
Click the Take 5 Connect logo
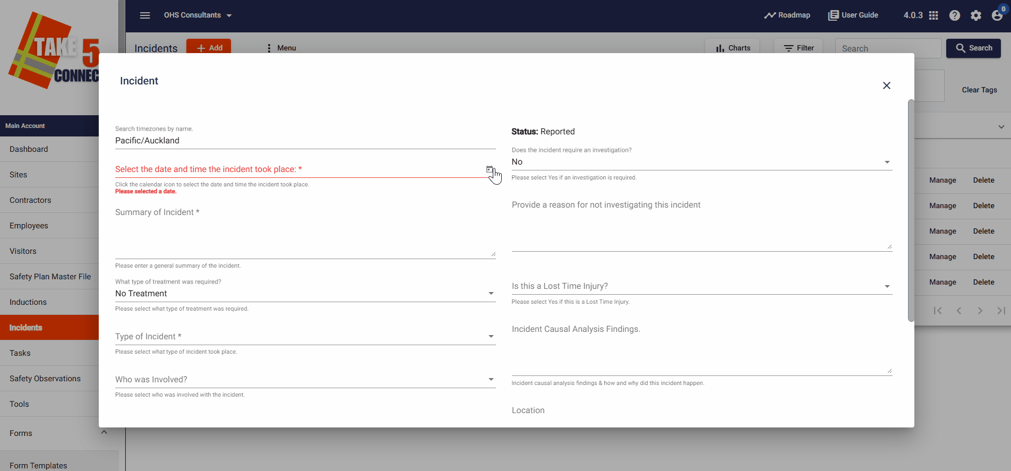pyautogui.click(x=54, y=51)
